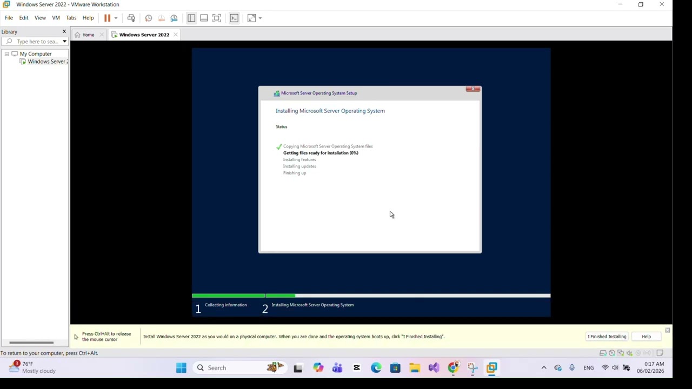Click the microphone tray icon
Screen dimensions: 692x389
tap(572, 368)
